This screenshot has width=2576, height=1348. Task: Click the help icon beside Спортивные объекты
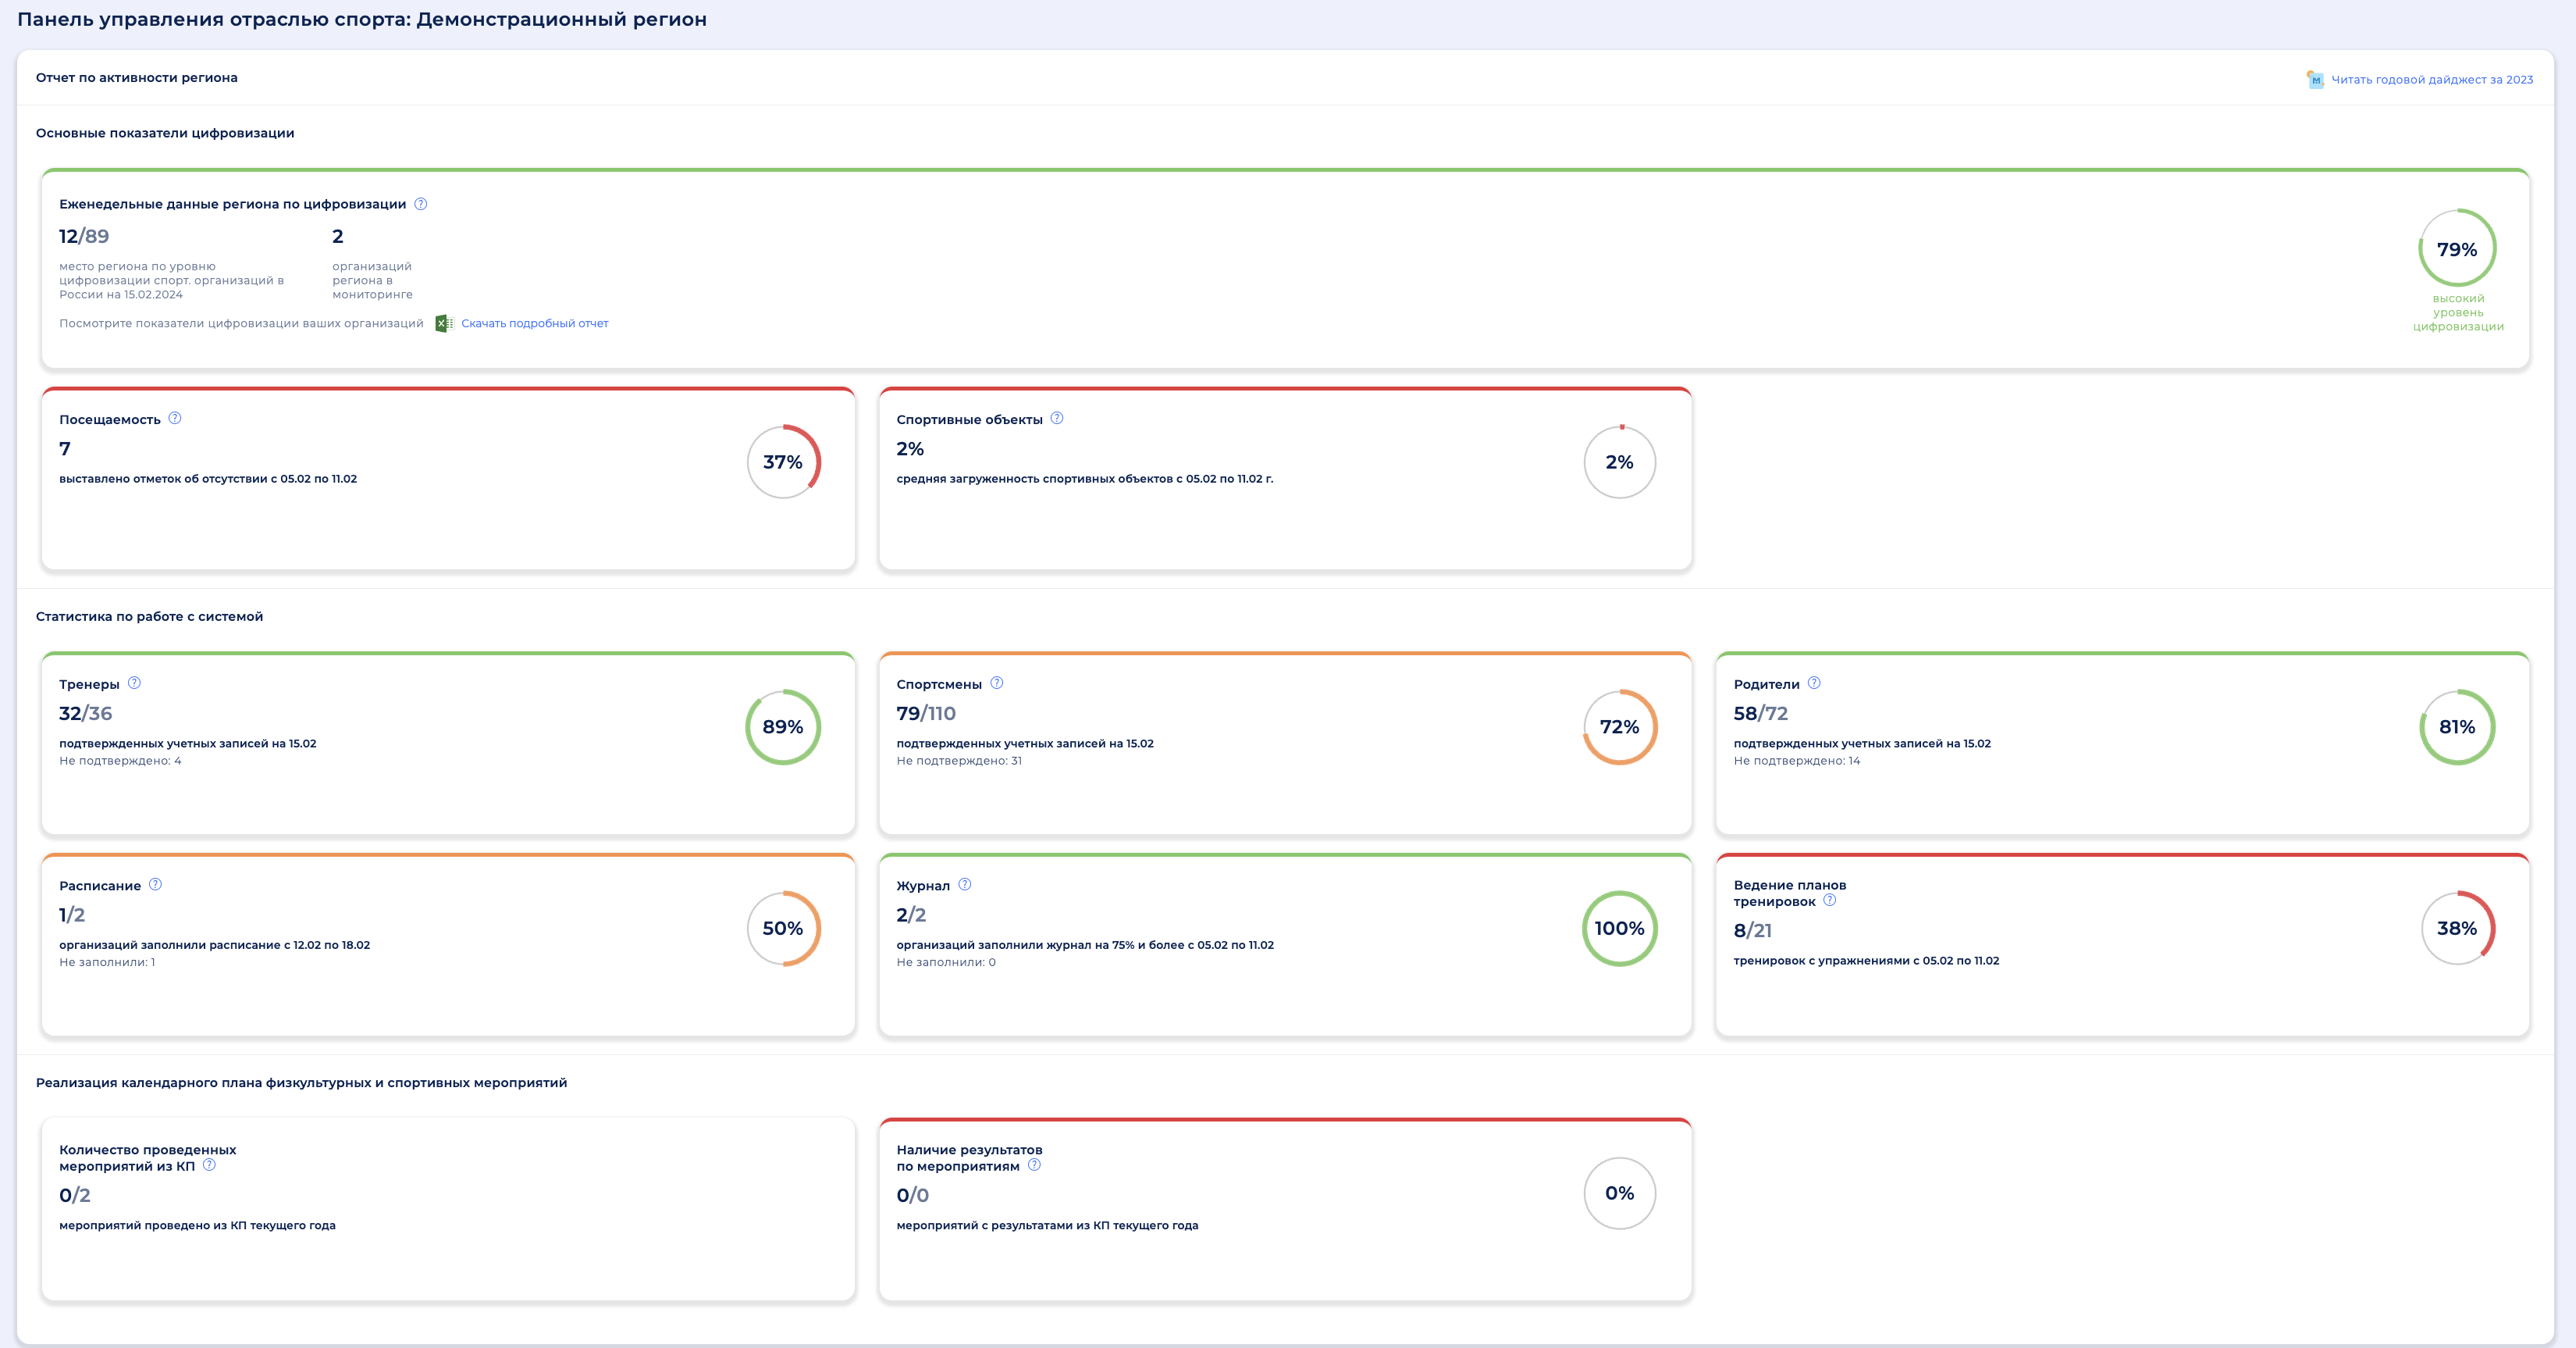click(x=1057, y=419)
